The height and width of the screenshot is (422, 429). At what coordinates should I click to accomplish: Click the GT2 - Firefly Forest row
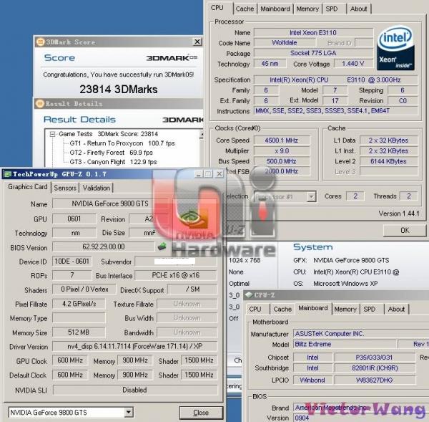pos(111,153)
